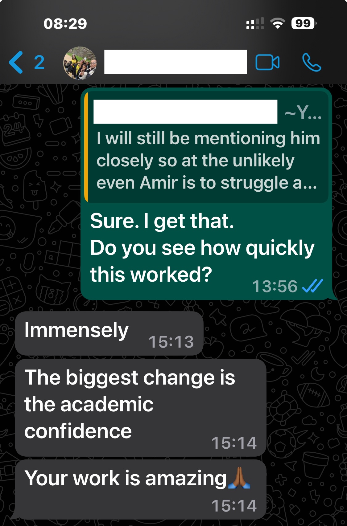347x526 pixels.
Task: Select 'The biggest change is' message bubble
Action: 140,407
